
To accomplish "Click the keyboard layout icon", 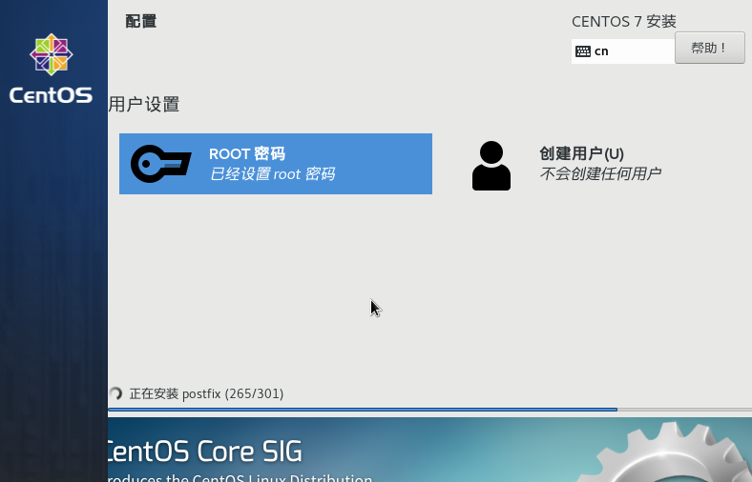I will tap(583, 51).
